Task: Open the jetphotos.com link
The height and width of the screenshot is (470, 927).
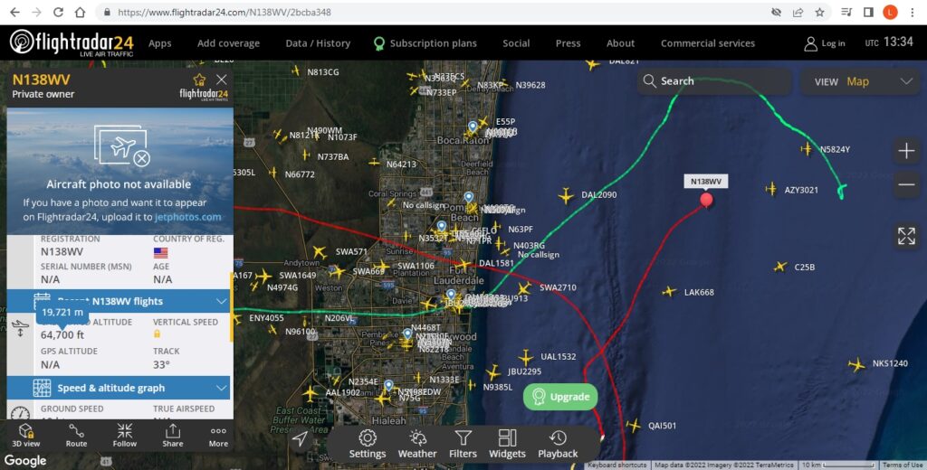Action: (188, 217)
